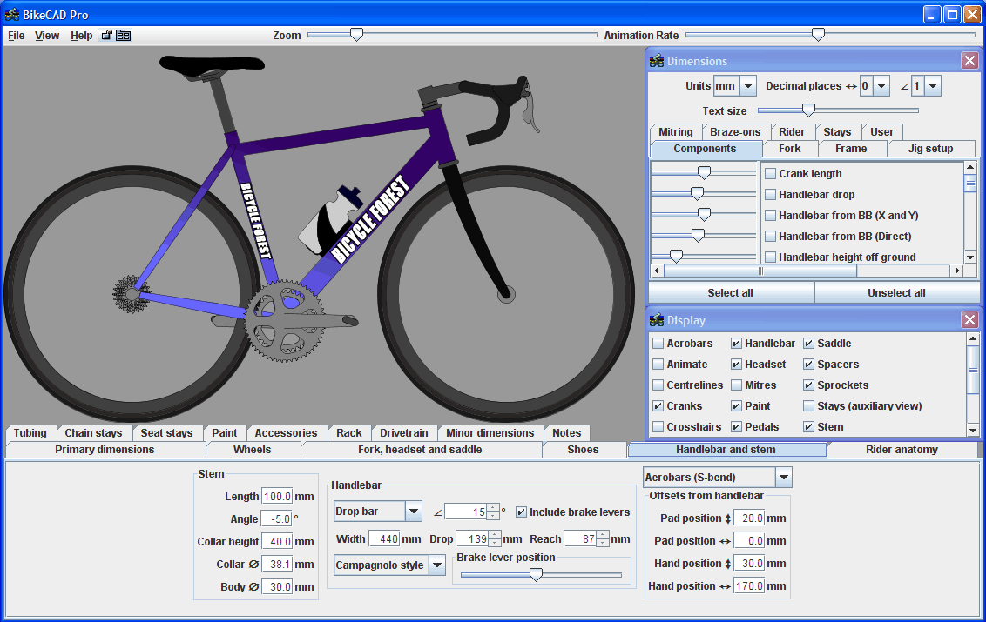This screenshot has height=622, width=986.
Task: Click the Display panel bicycle icon
Action: [x=657, y=320]
